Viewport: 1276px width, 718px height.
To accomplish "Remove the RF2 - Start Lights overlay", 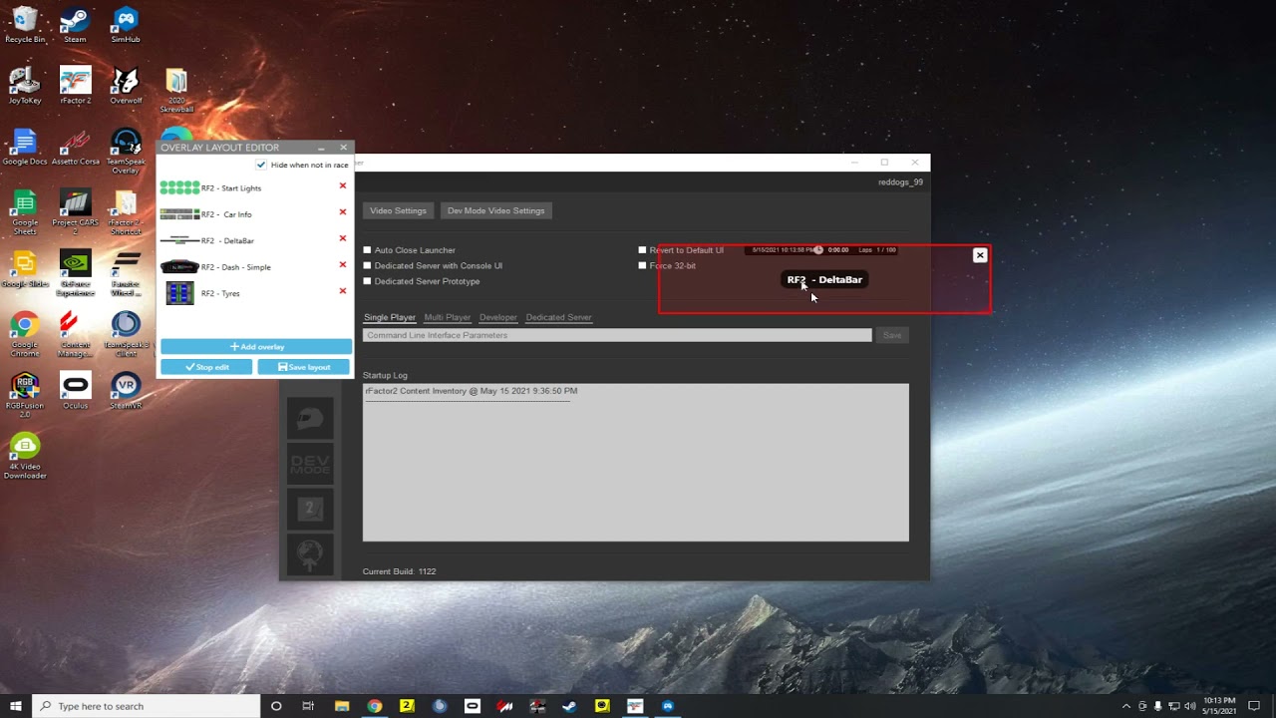I will click(343, 185).
